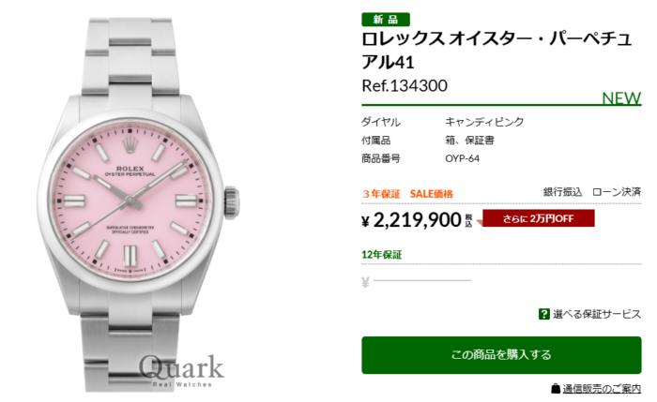Click the Ref.134300 reference number
This screenshot has height=402, width=657.
click(405, 86)
